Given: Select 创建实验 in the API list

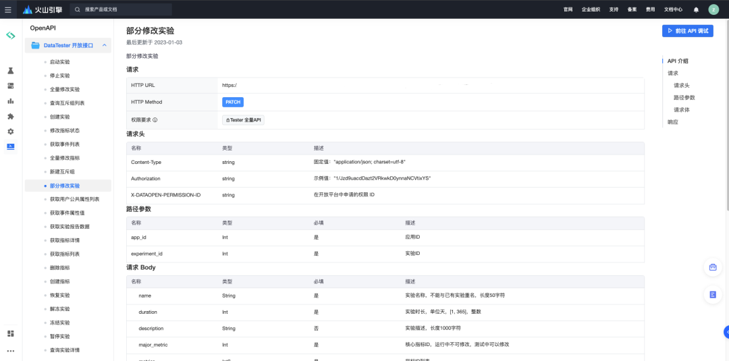Looking at the screenshot, I should tap(59, 117).
